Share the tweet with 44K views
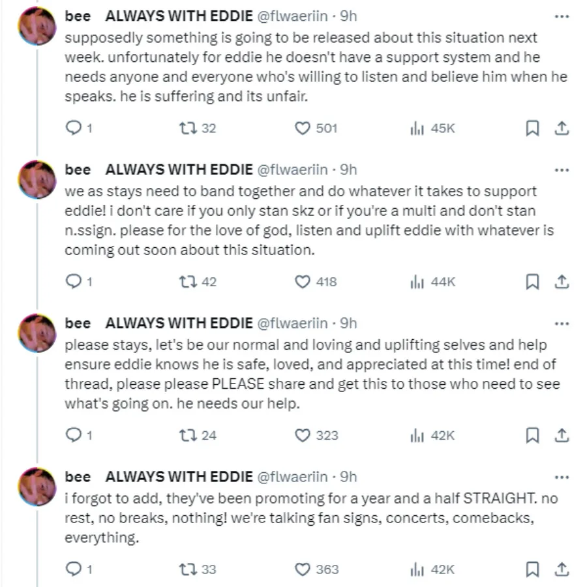The image size is (587, 587). pos(562,282)
